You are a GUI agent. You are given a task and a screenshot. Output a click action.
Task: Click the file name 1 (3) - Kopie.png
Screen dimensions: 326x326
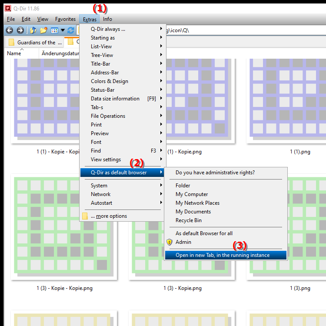coord(182,288)
